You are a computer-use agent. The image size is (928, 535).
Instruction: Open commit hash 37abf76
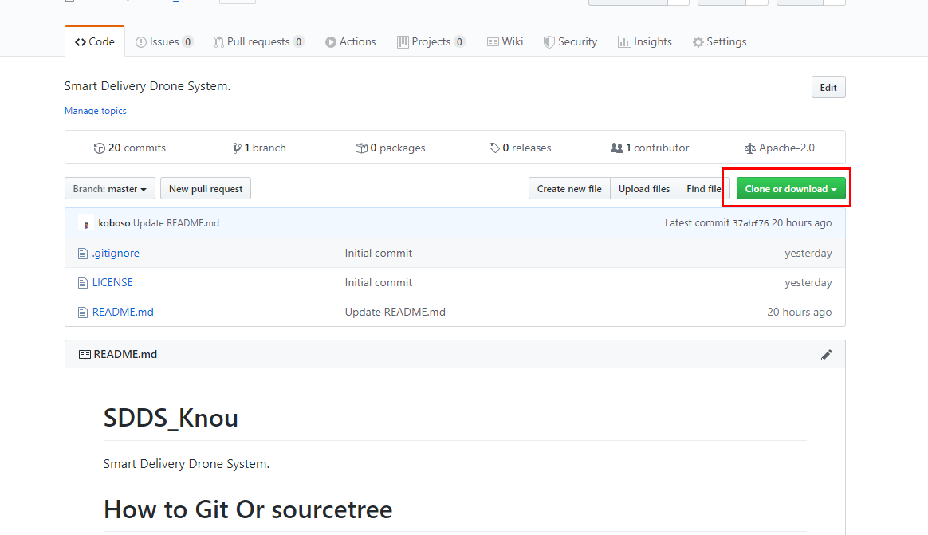point(750,223)
